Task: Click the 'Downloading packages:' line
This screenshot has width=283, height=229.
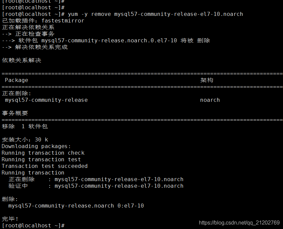Action: click(36, 146)
